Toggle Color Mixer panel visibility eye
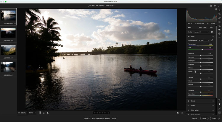The width and height of the screenshot is (222, 122). pyautogui.click(x=213, y=110)
